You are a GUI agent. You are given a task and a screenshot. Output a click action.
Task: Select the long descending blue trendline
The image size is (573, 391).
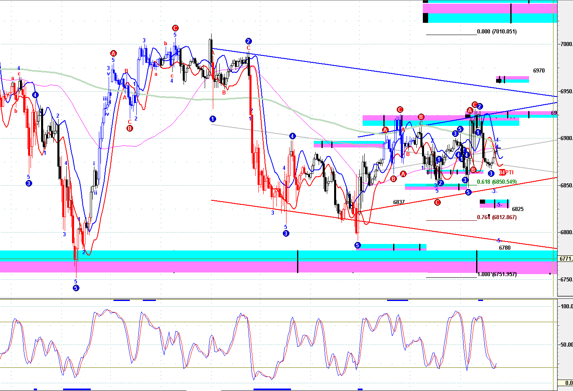[x=385, y=73]
